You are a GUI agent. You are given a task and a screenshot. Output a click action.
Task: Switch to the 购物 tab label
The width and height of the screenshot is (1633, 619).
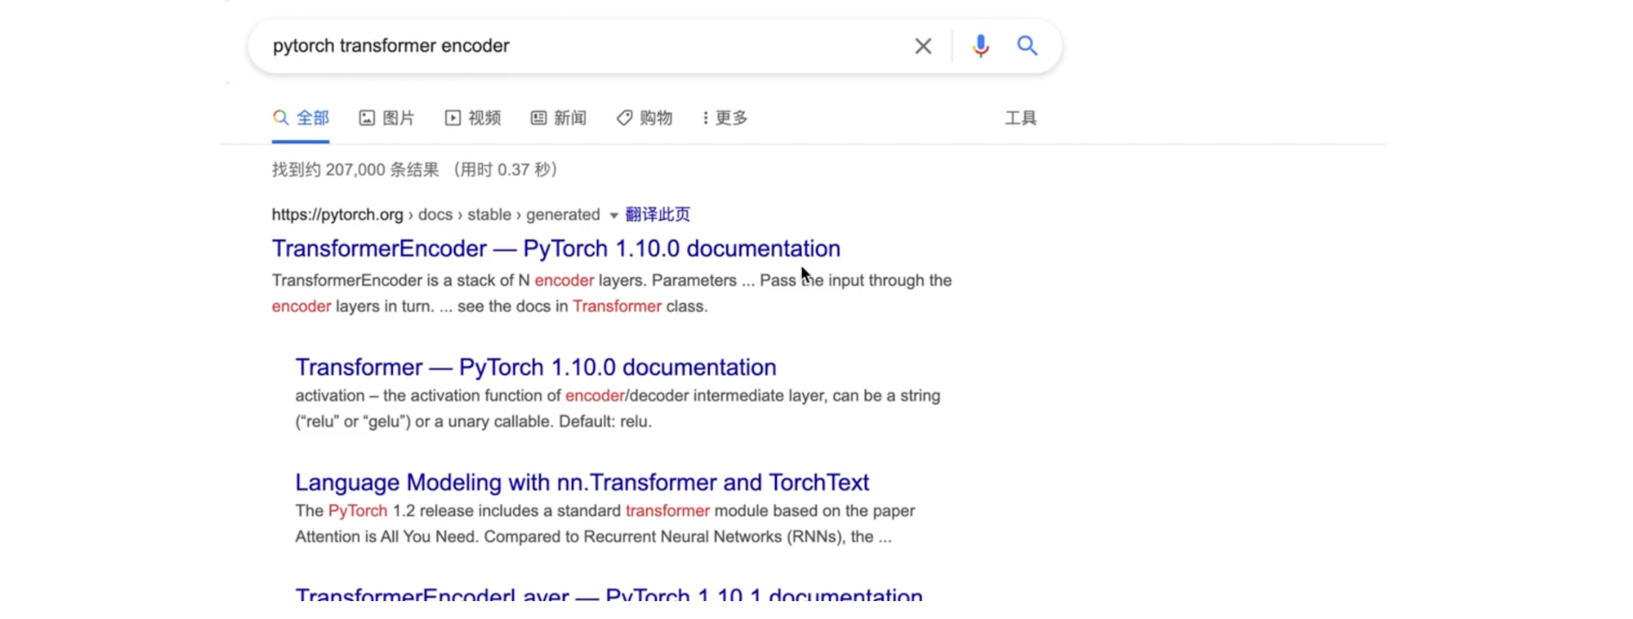pos(656,118)
